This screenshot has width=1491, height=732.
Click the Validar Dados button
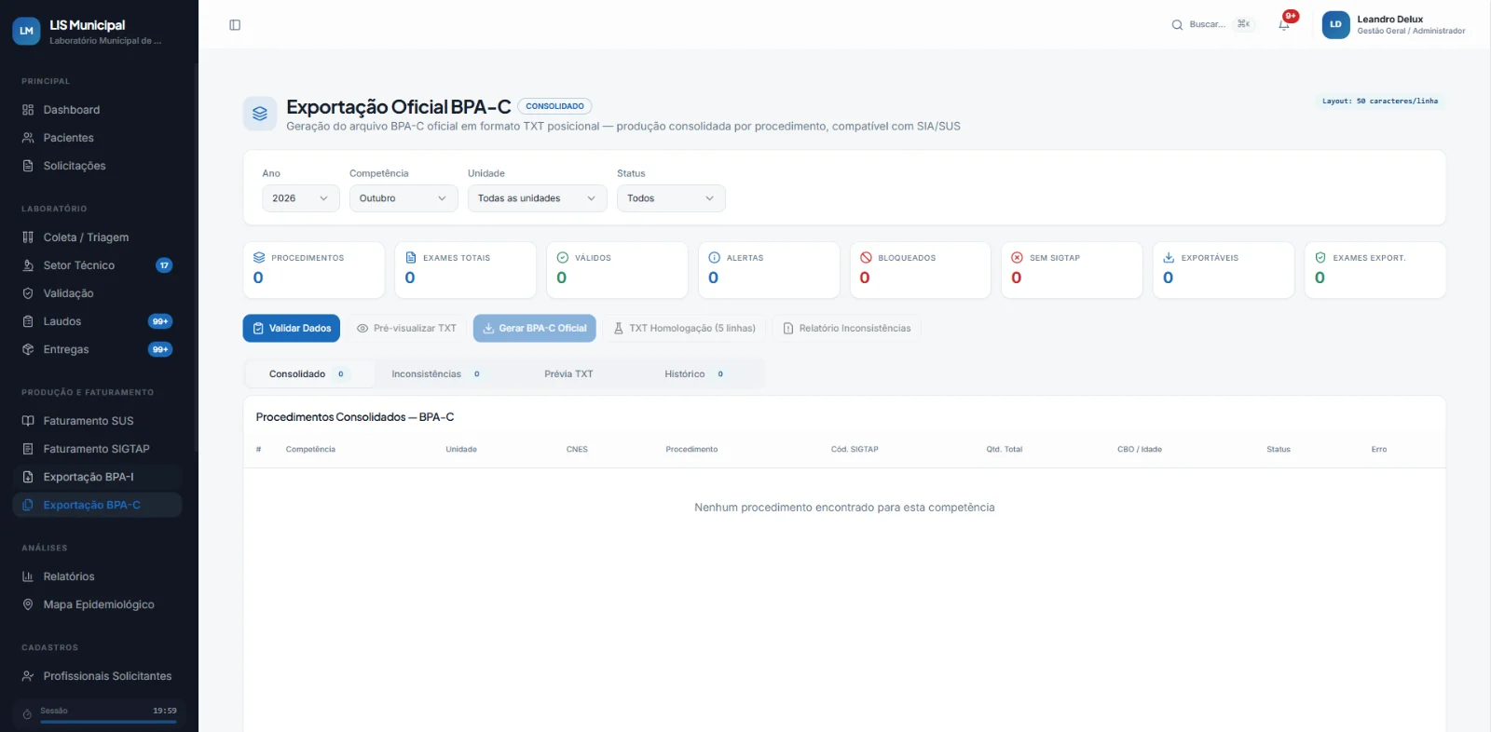(x=292, y=329)
